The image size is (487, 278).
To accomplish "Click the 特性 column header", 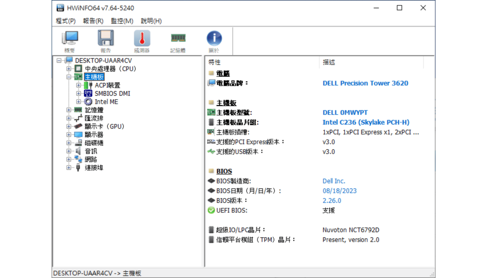I will coord(215,62).
